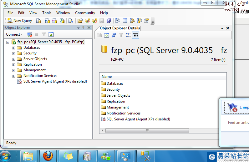Switch Details pane to List view
Image resolution: width=249 pixels, height=162 pixels.
128,35
